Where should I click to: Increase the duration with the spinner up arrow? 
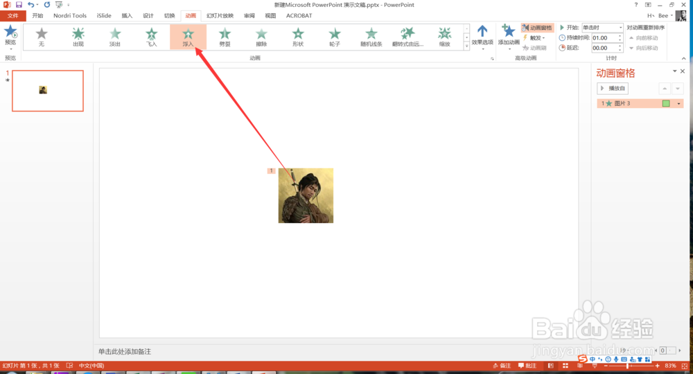coord(620,36)
